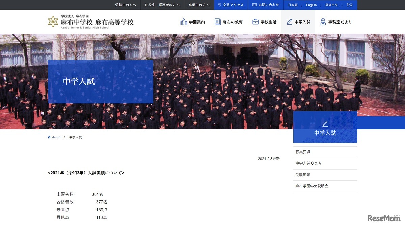
Task: Click the 合格者数 label
Action: (65, 202)
